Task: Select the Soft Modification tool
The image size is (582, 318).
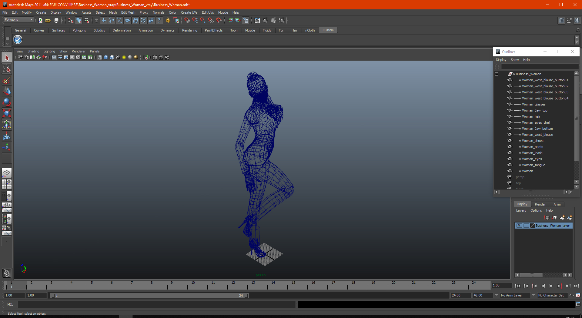Action: (7, 136)
